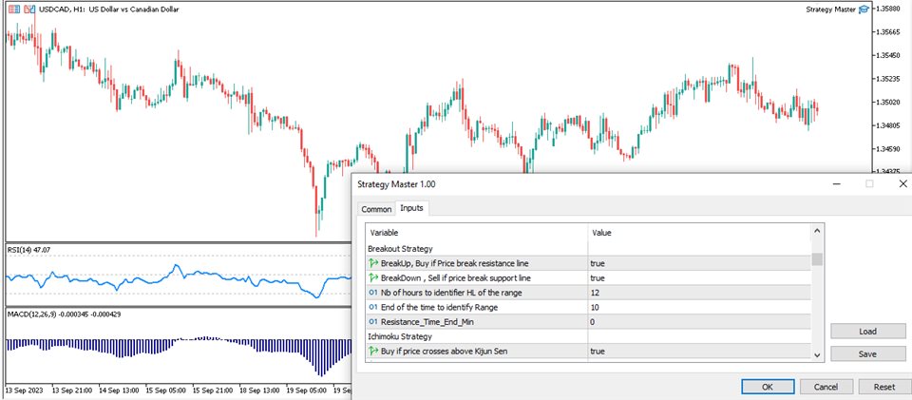
Task: Click the 15 Sep 05:00 time axis label
Action: (x=163, y=389)
